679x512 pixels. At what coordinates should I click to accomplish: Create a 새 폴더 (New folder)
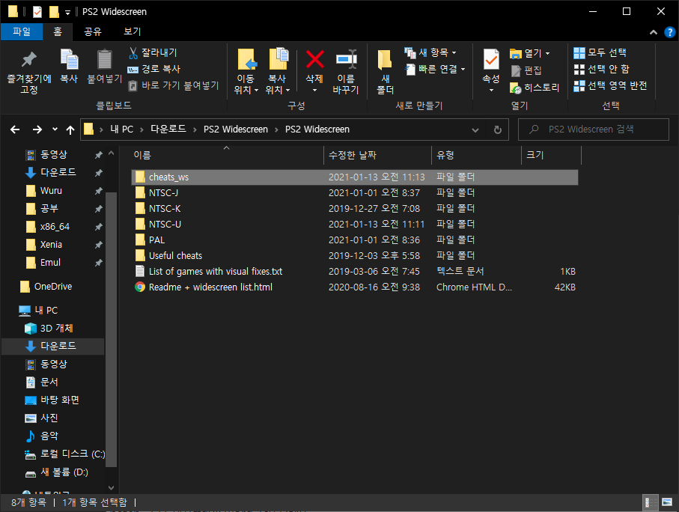click(385, 71)
